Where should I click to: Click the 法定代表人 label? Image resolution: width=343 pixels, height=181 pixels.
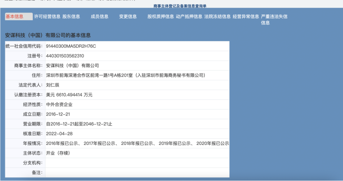31,85
